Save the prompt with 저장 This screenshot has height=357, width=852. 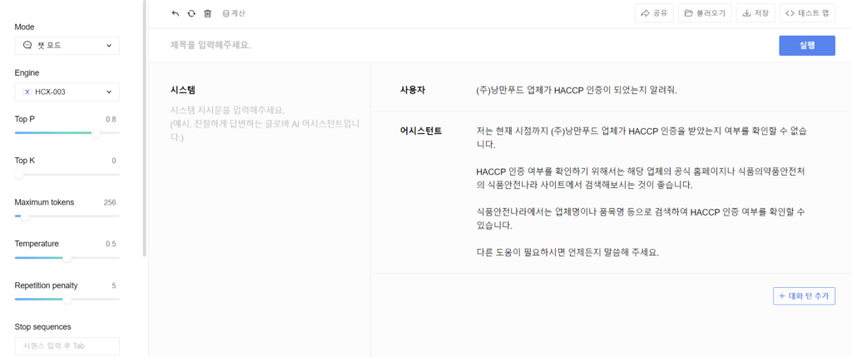coord(756,13)
